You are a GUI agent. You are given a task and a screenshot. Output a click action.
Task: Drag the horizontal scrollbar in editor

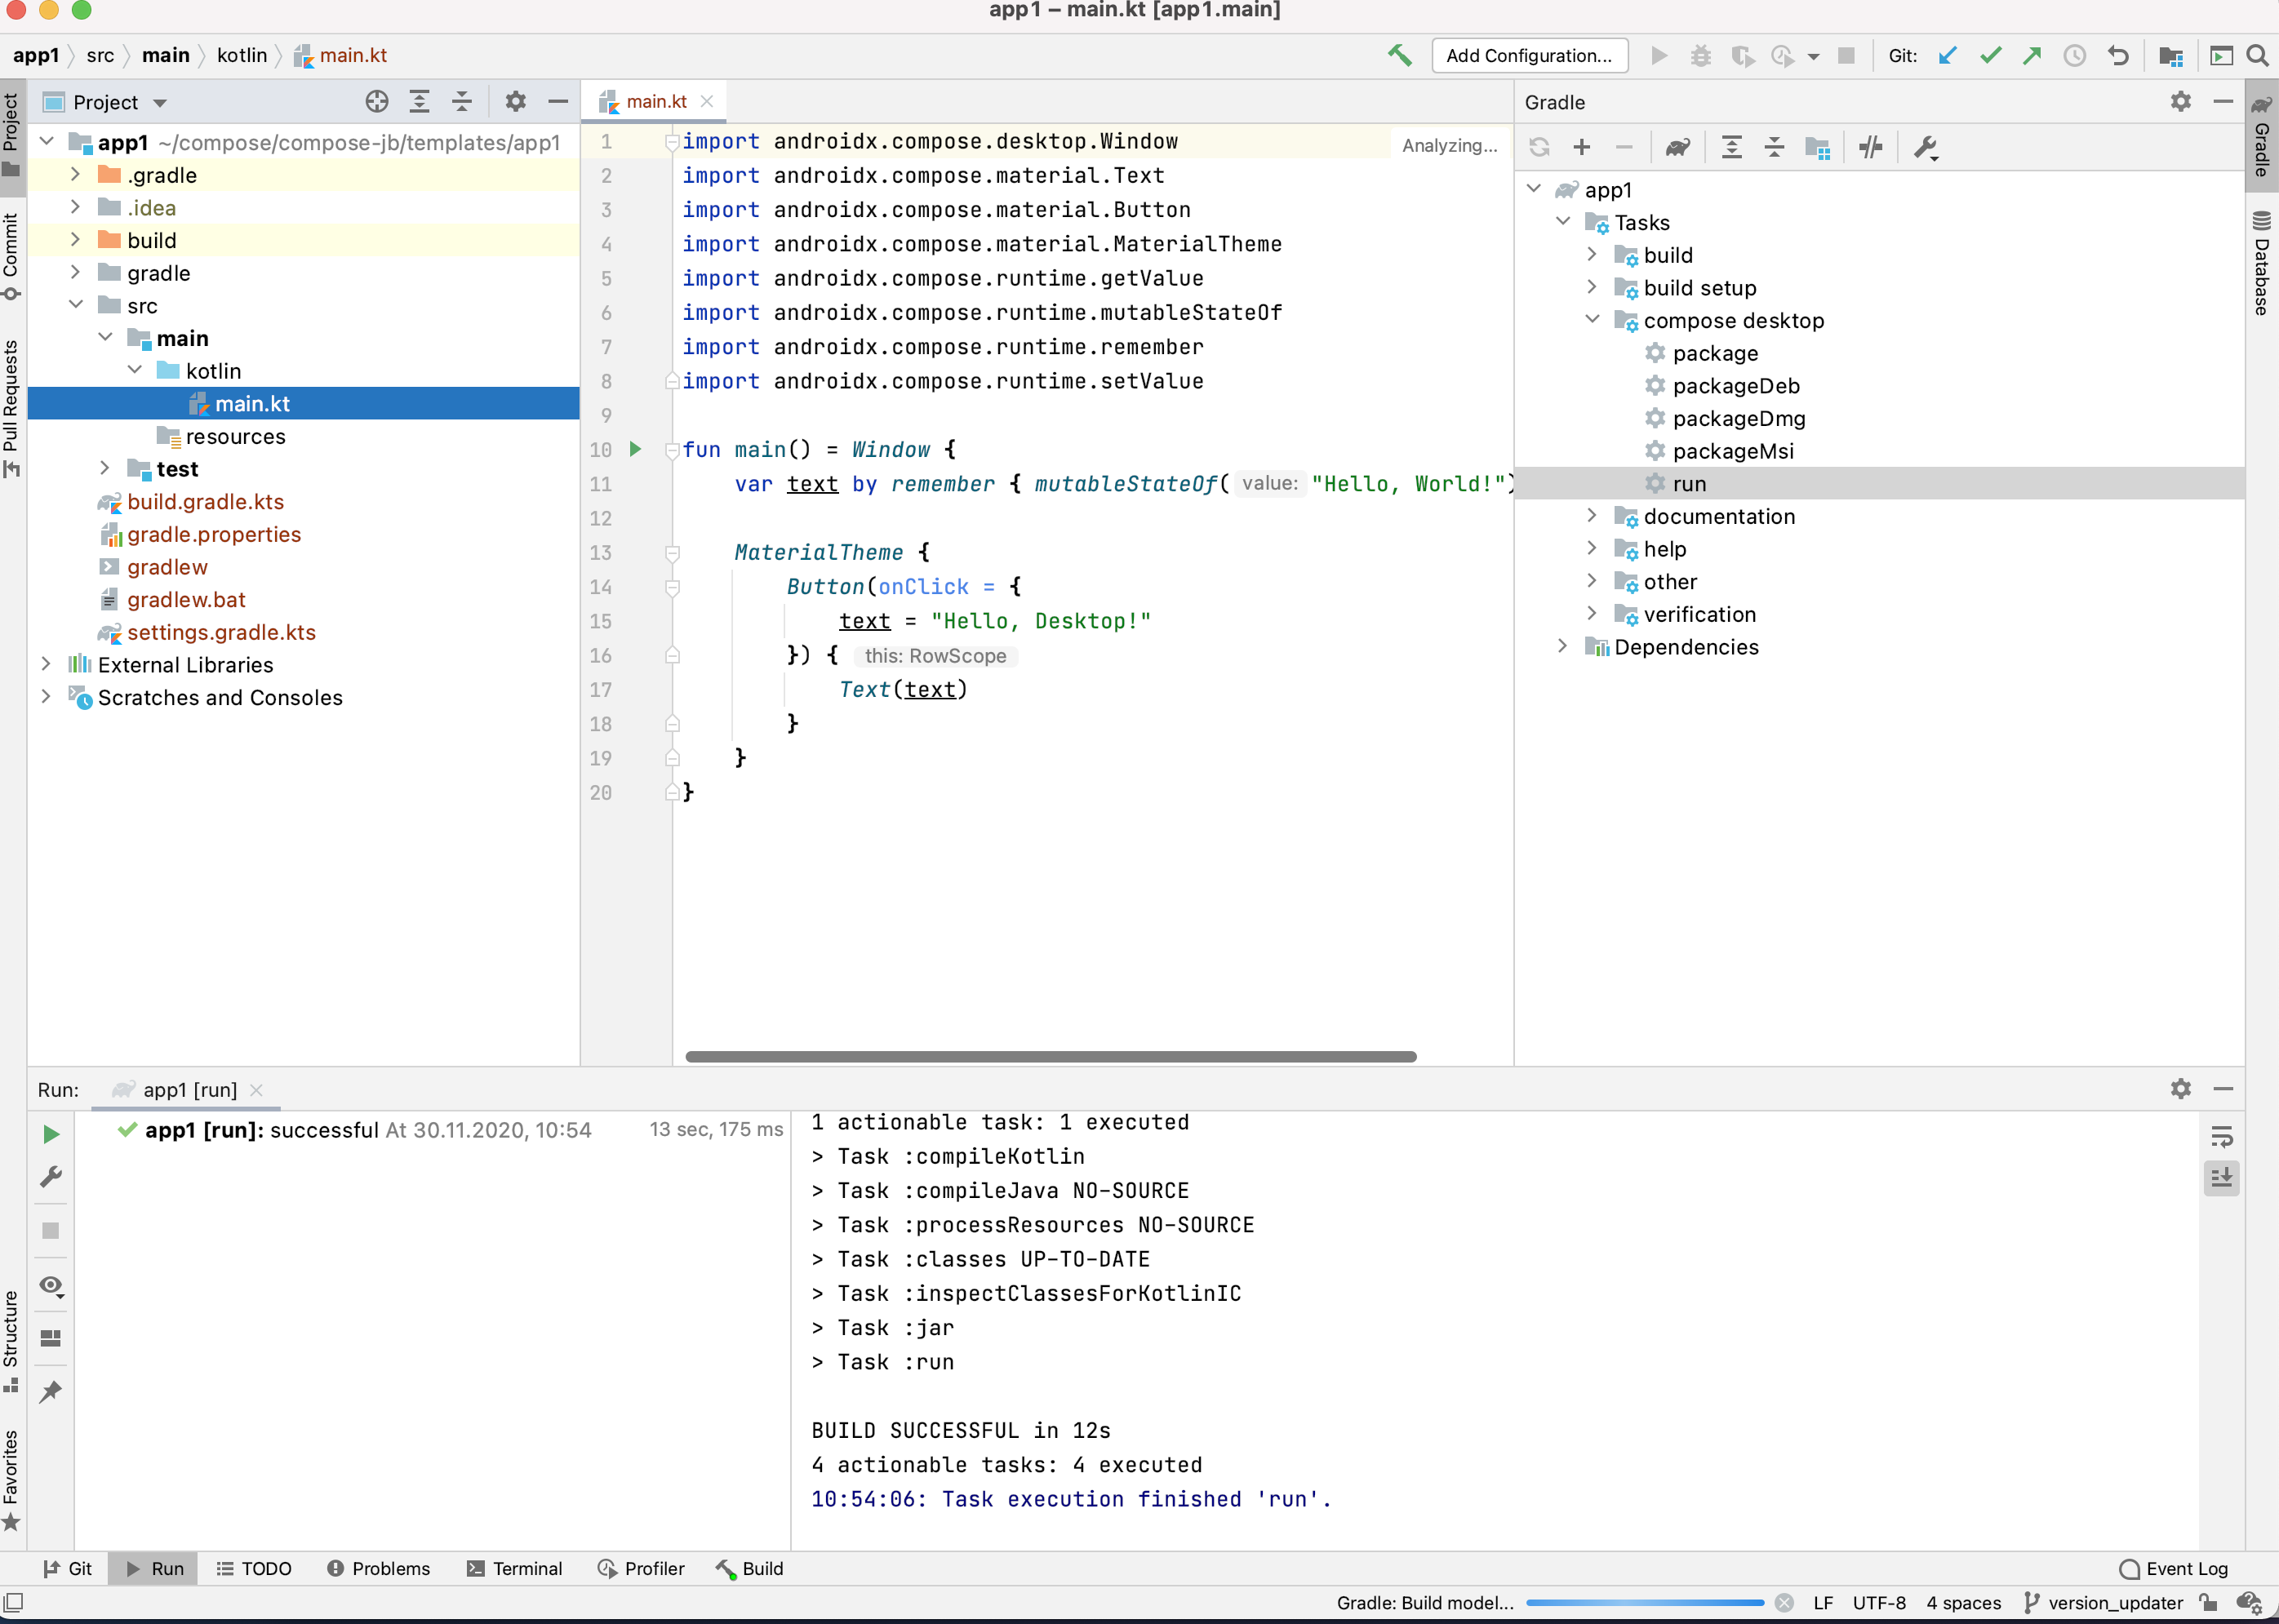point(1055,1054)
